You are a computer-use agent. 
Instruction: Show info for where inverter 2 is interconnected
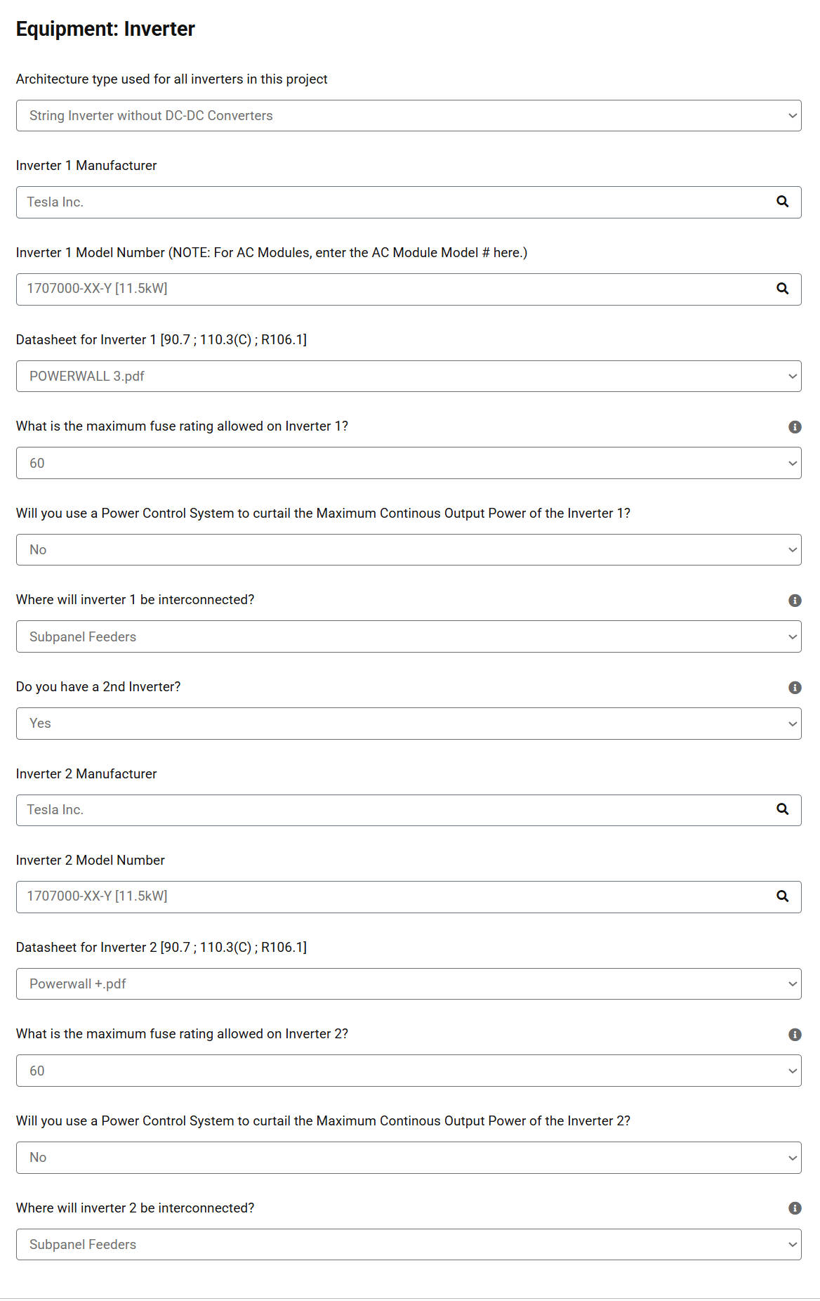coord(795,1208)
